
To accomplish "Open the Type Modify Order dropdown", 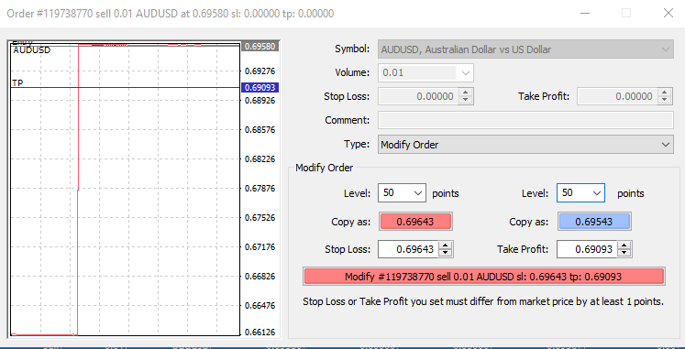I will (525, 145).
